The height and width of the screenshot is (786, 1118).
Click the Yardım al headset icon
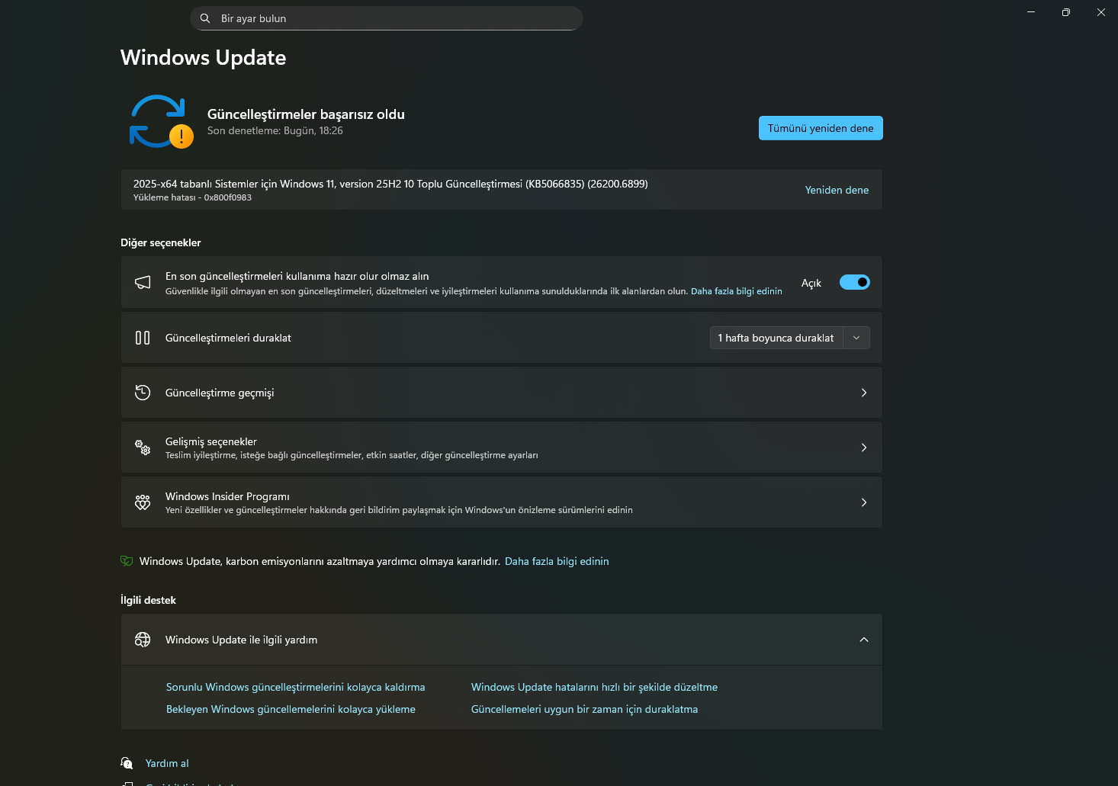click(x=127, y=763)
